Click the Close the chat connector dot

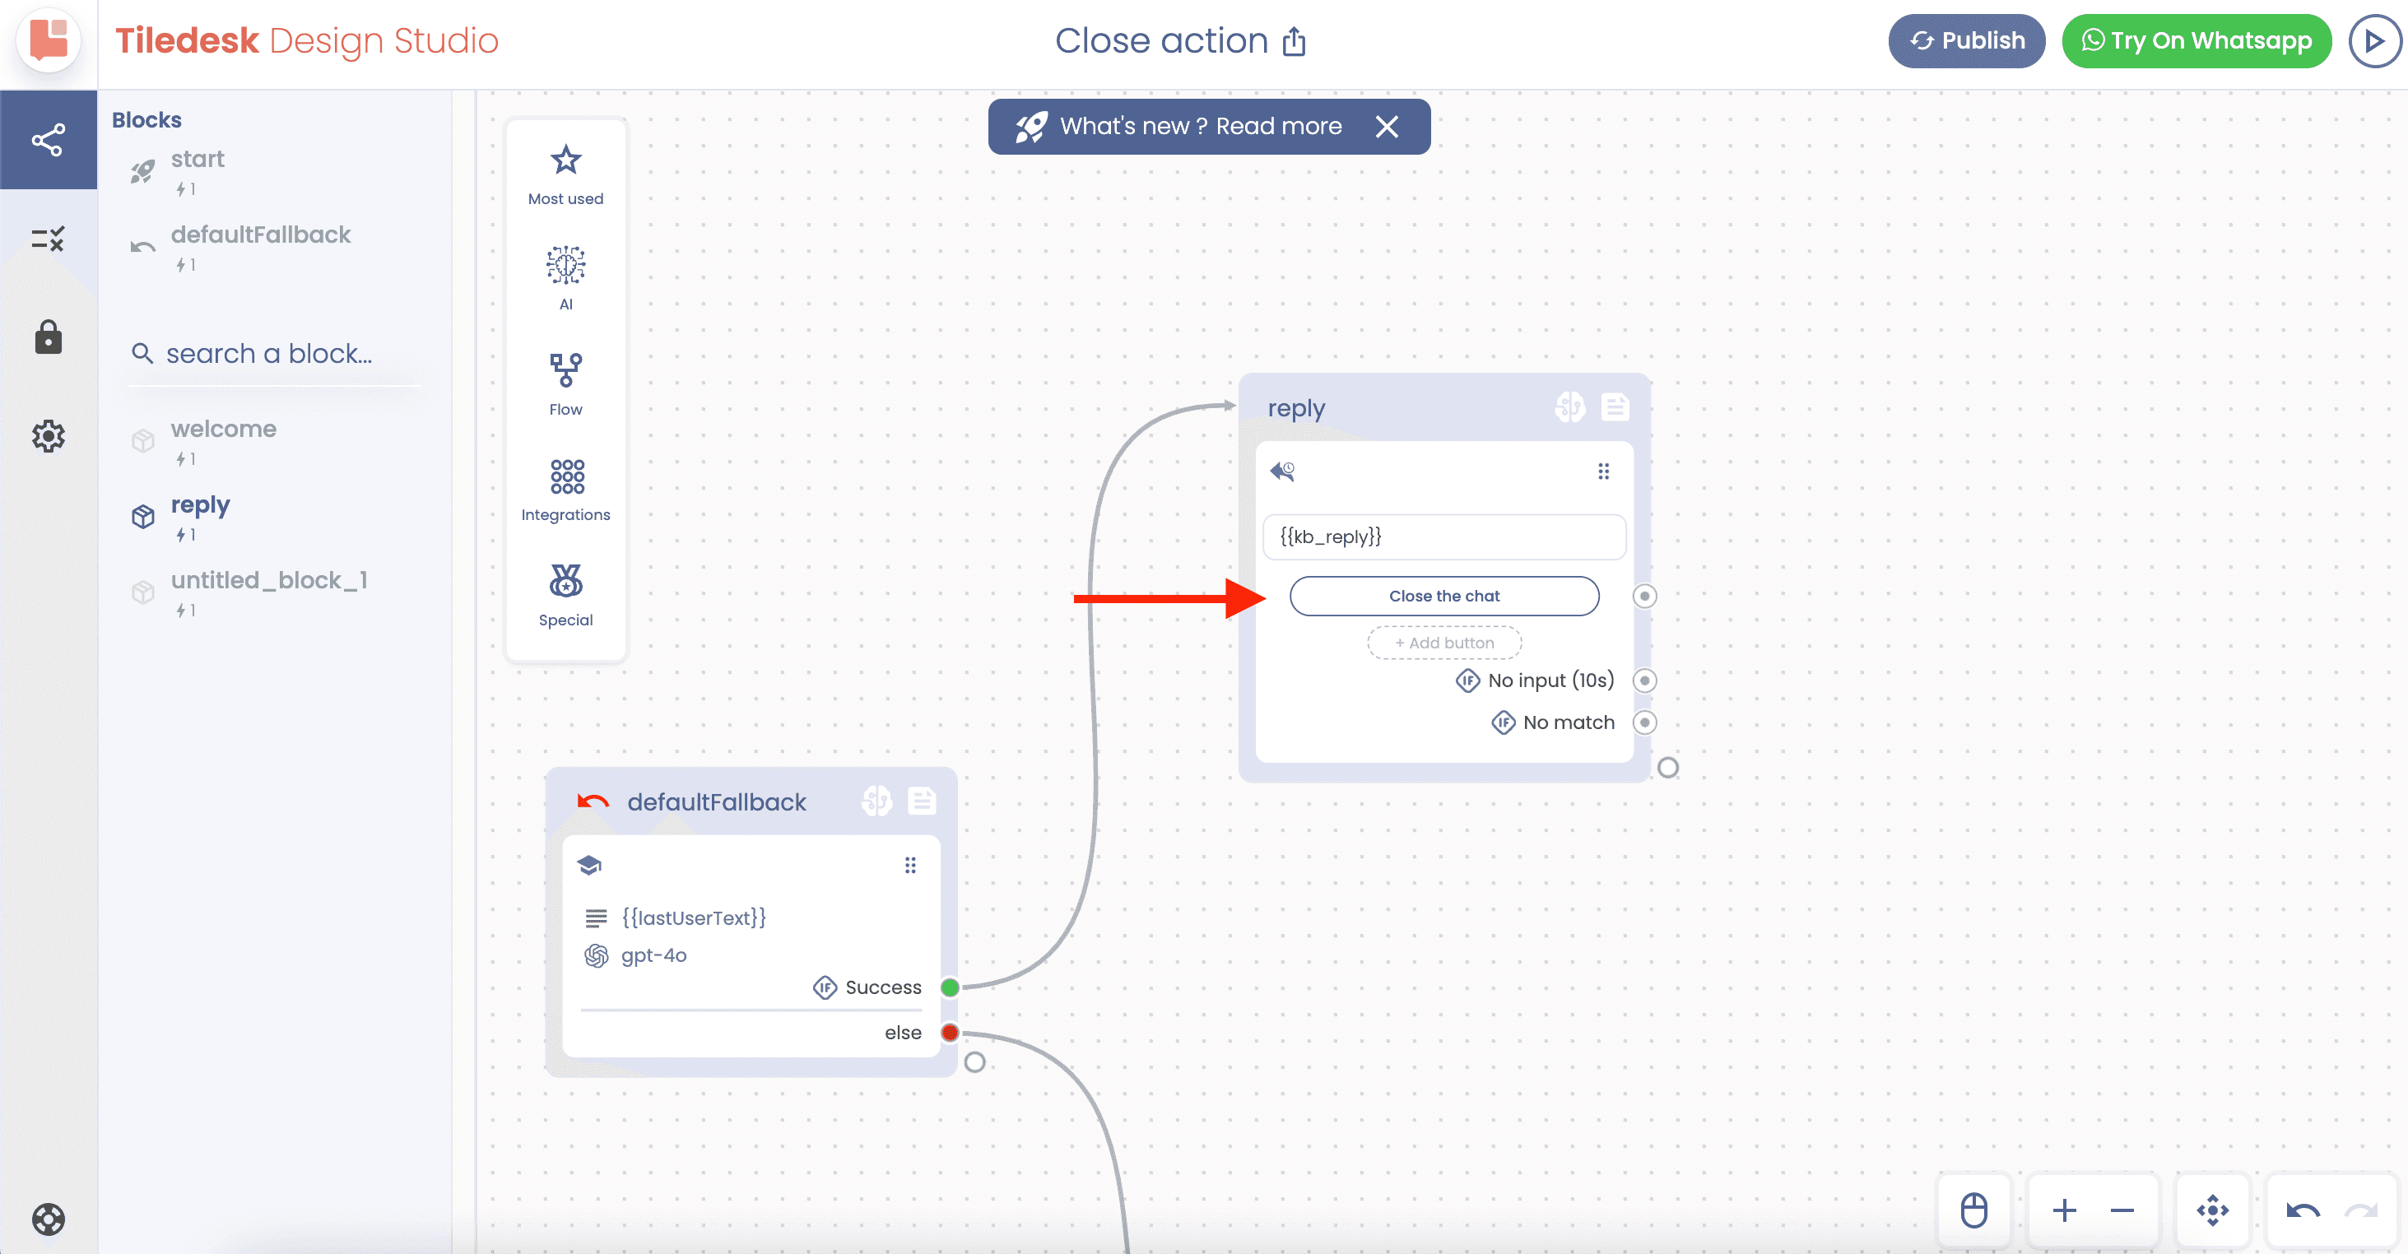(x=1644, y=597)
